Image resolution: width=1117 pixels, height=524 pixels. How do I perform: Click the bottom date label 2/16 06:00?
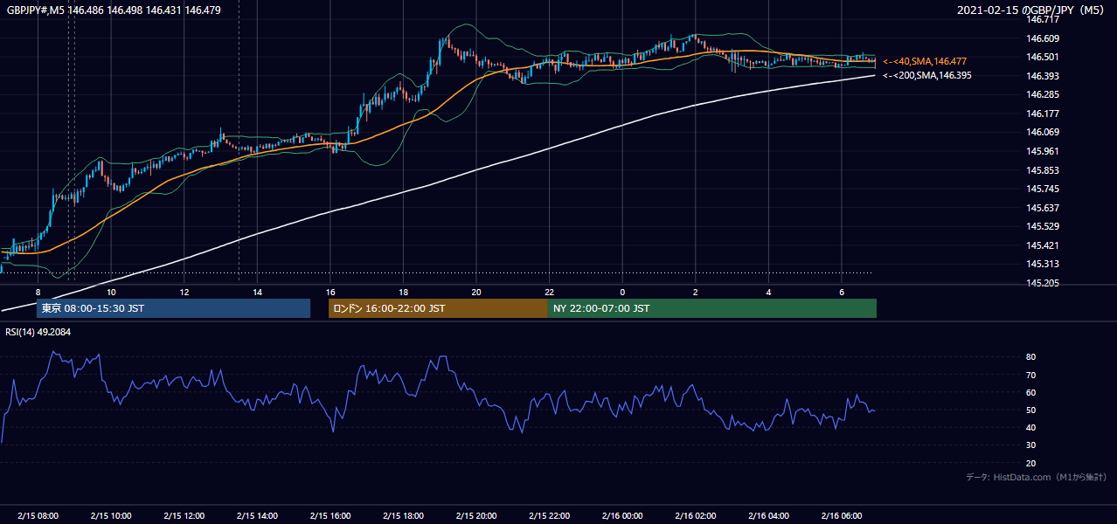point(841,516)
